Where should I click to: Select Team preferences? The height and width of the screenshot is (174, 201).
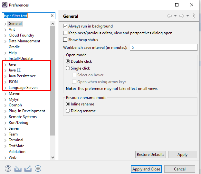(x=13, y=134)
